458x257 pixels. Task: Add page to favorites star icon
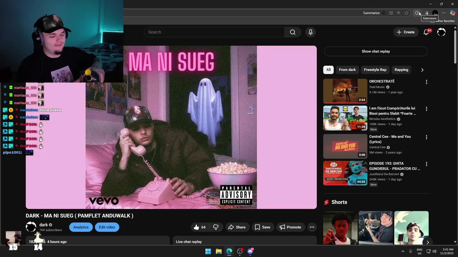pos(406,13)
